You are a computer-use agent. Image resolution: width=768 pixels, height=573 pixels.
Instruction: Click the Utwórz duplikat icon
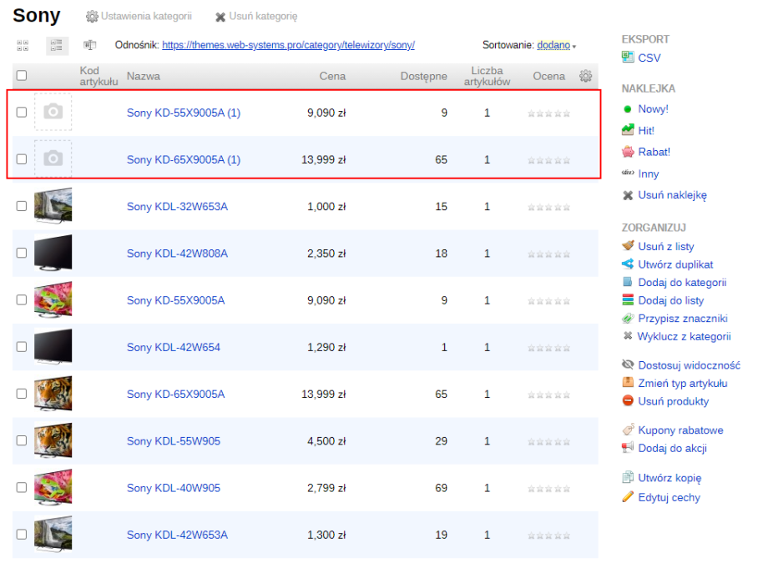pos(629,264)
